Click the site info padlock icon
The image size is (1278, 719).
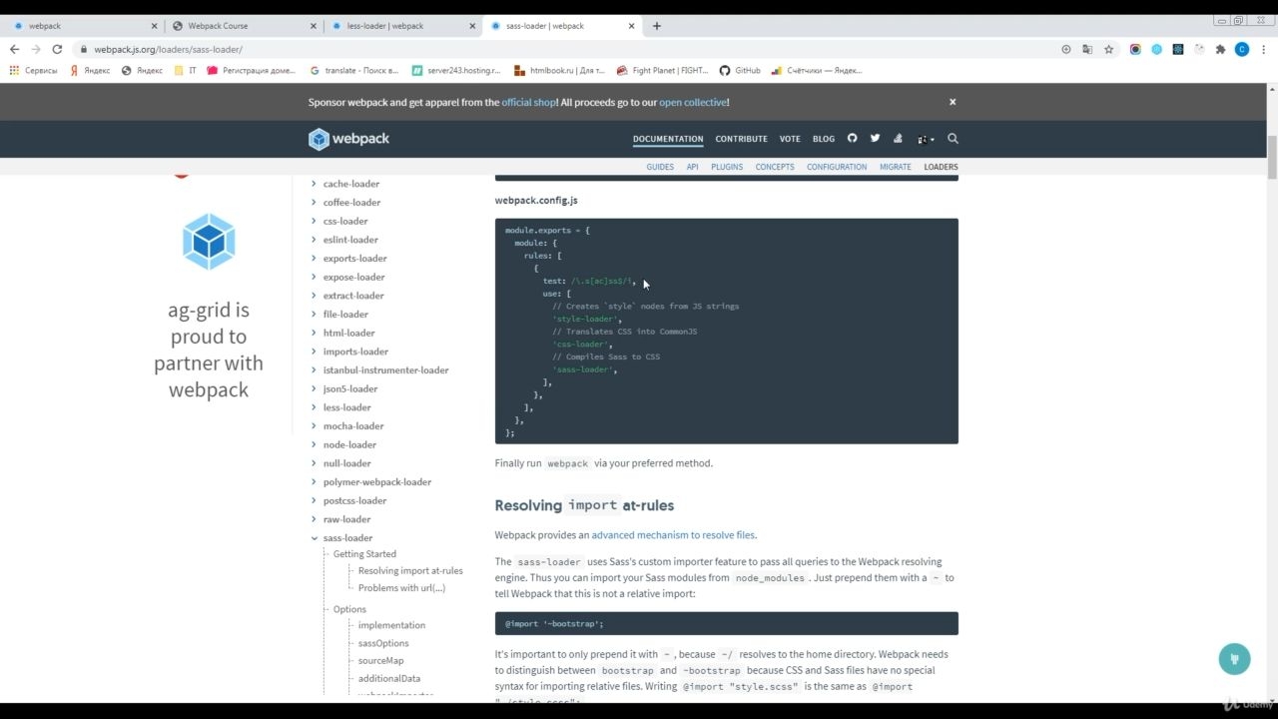pyautogui.click(x=84, y=49)
